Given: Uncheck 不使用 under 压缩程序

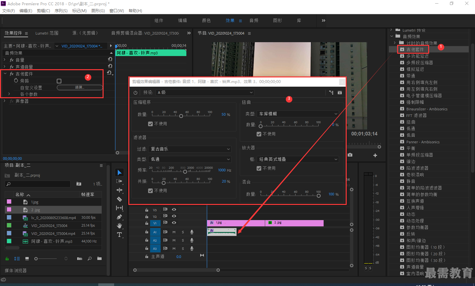Looking at the screenshot, I should (150, 124).
